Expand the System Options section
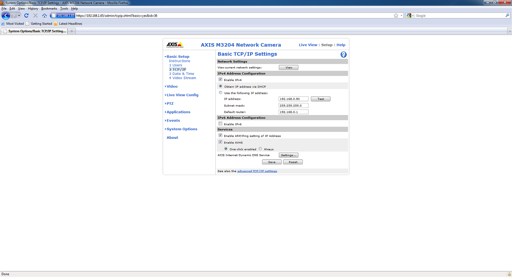This screenshot has height=277, width=512. 181,129
